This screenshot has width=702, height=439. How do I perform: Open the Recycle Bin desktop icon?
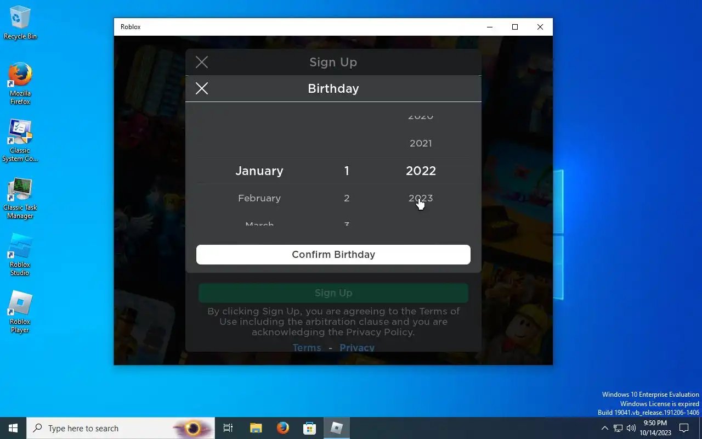tap(20, 22)
